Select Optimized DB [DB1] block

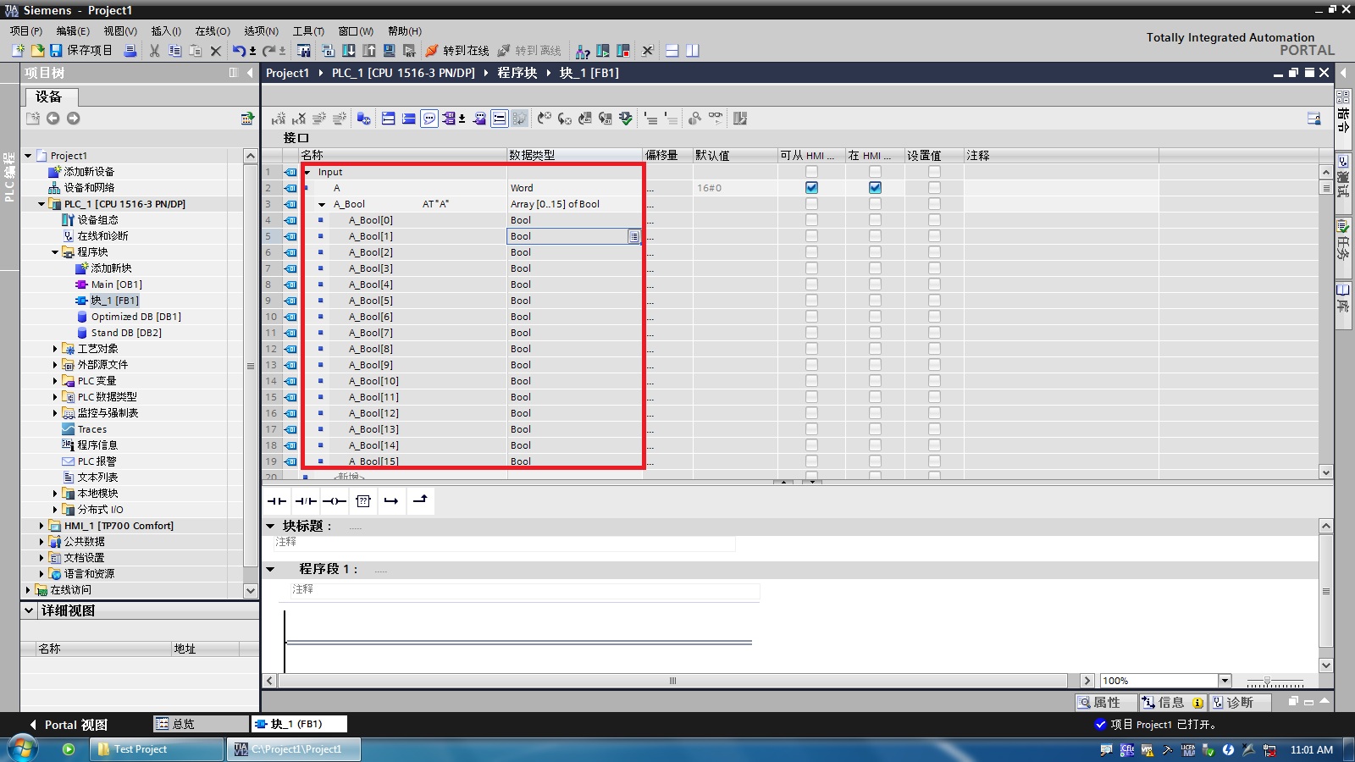136,317
